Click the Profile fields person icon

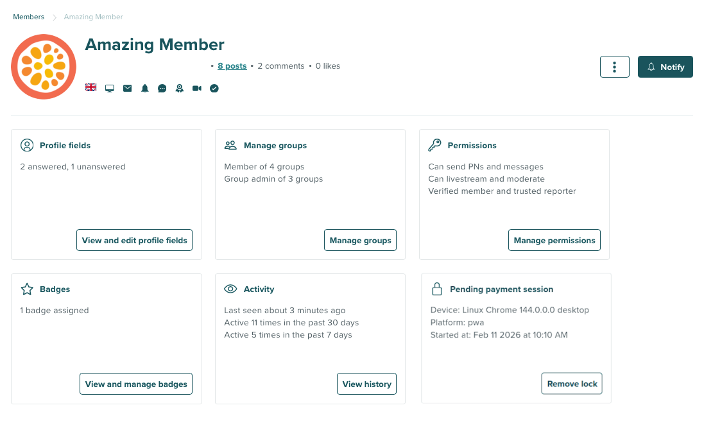pos(27,145)
